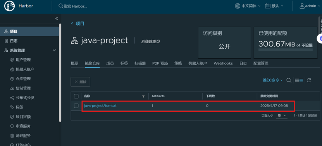Viewport: 322px width, 146px height.
Task: Open the 标签 tab in project tabs
Action: pyautogui.click(x=124, y=63)
